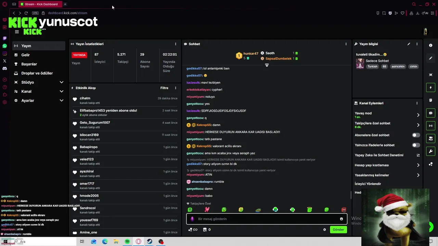Click the broadcast signal icon in the right rail

(x=430, y=126)
